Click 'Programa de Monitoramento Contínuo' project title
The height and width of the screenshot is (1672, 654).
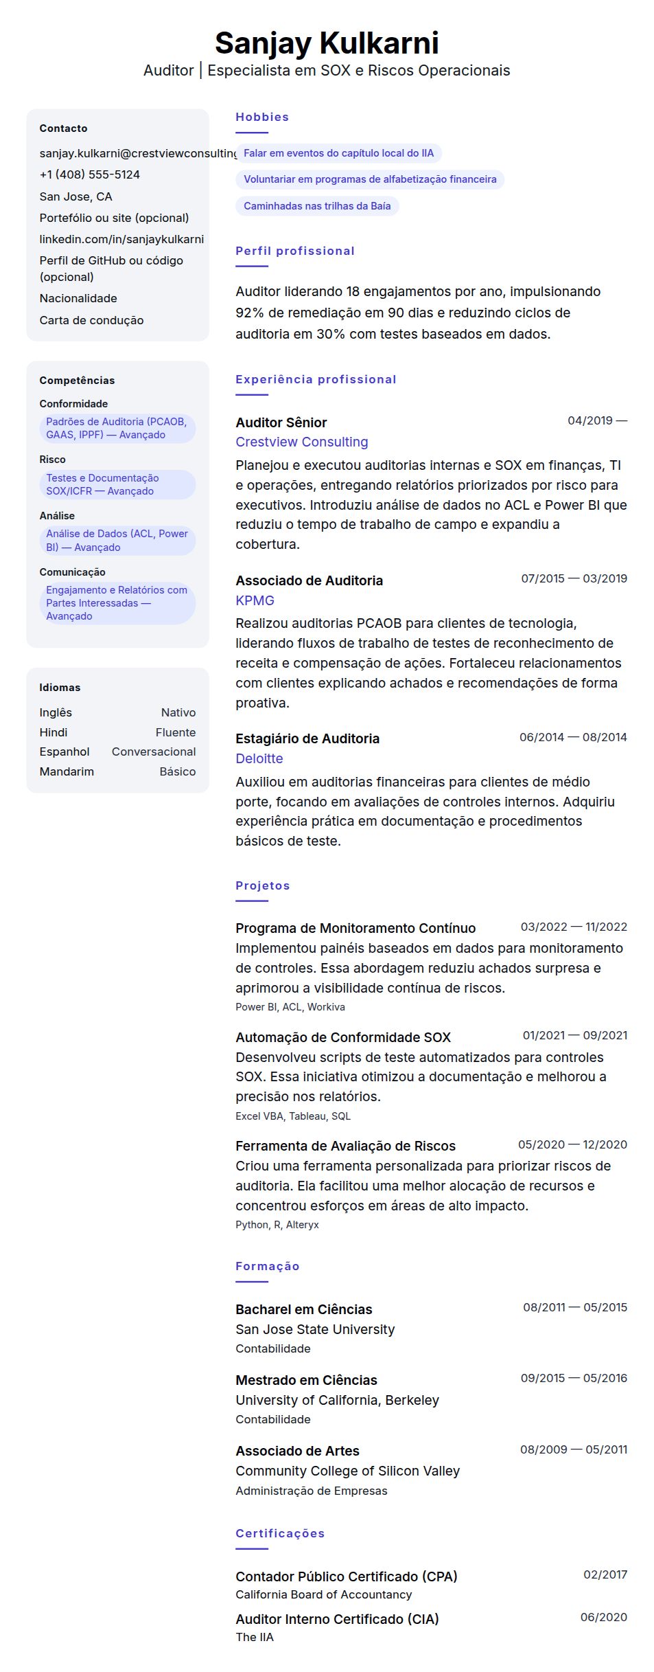click(355, 928)
